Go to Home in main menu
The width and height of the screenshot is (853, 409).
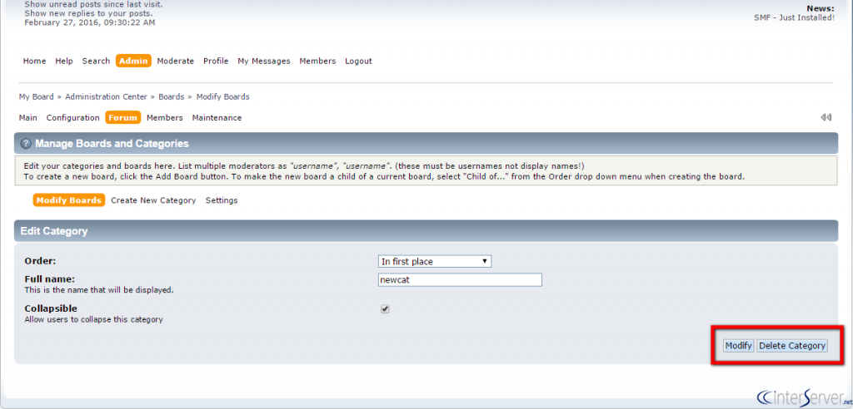point(34,61)
